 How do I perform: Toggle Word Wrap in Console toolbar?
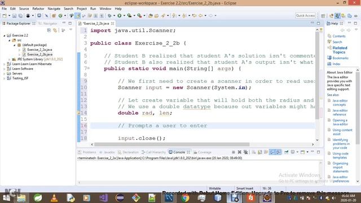coord(266,152)
